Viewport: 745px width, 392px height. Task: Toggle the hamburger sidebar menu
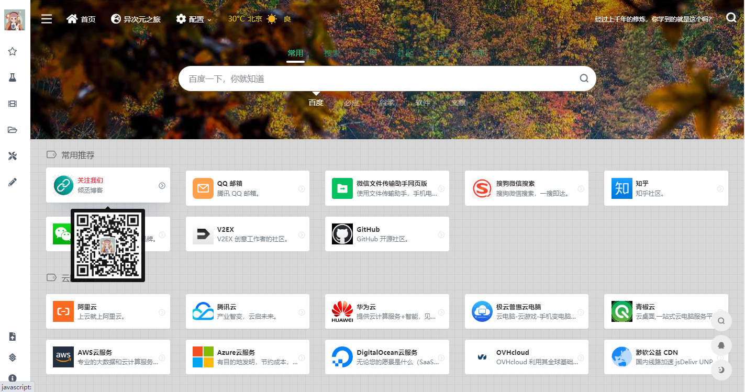(x=47, y=19)
